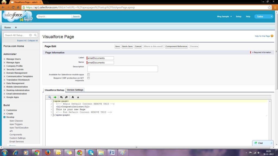The height and width of the screenshot is (156, 278).
Task: Decrease editor font size with small A
Action: coord(78,97)
